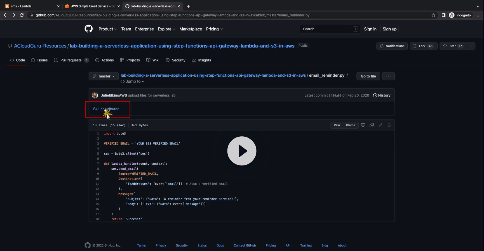Click the repository name link in header
Image resolution: width=484 pixels, height=251 pixels.
pyautogui.click(x=182, y=46)
